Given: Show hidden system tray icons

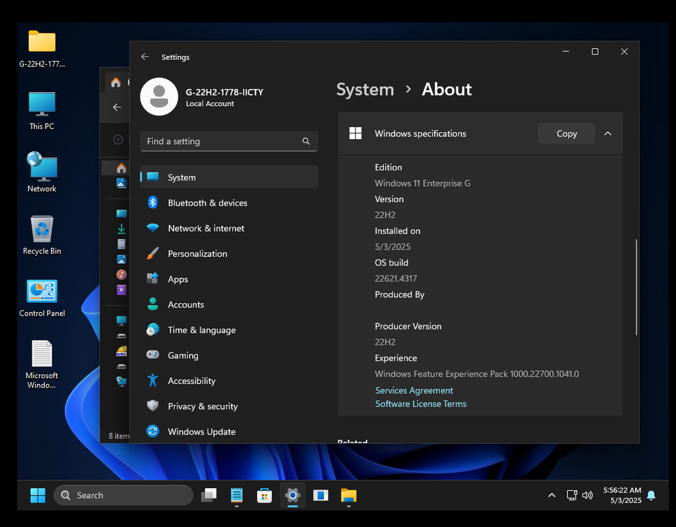Looking at the screenshot, I should point(551,495).
